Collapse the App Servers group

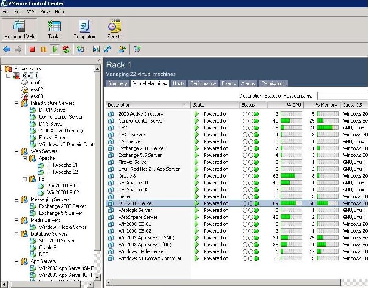point(16,261)
